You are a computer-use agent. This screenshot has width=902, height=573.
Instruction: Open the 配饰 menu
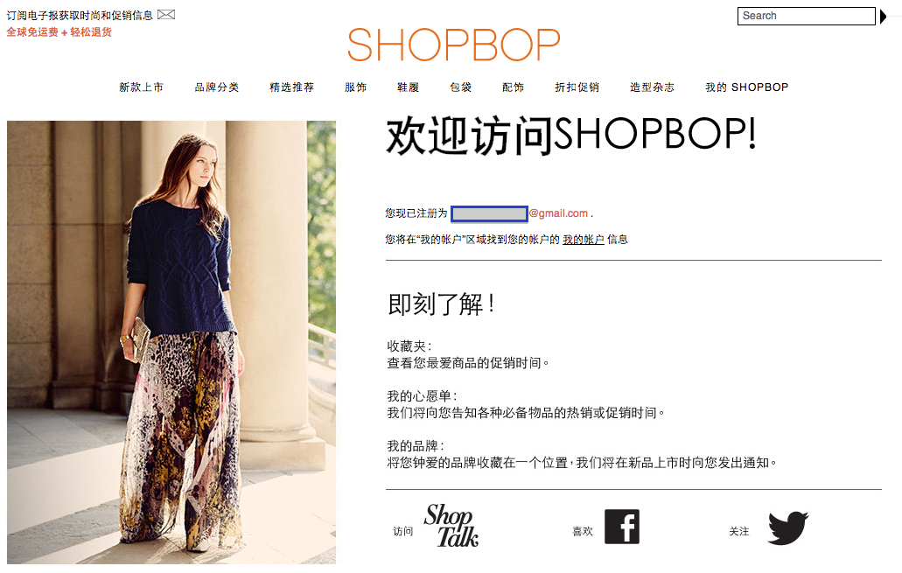click(514, 87)
